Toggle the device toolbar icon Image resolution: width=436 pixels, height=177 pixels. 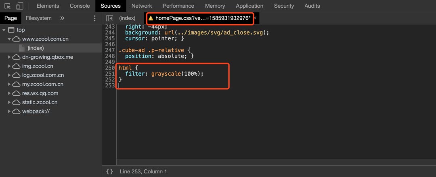pyautogui.click(x=19, y=6)
